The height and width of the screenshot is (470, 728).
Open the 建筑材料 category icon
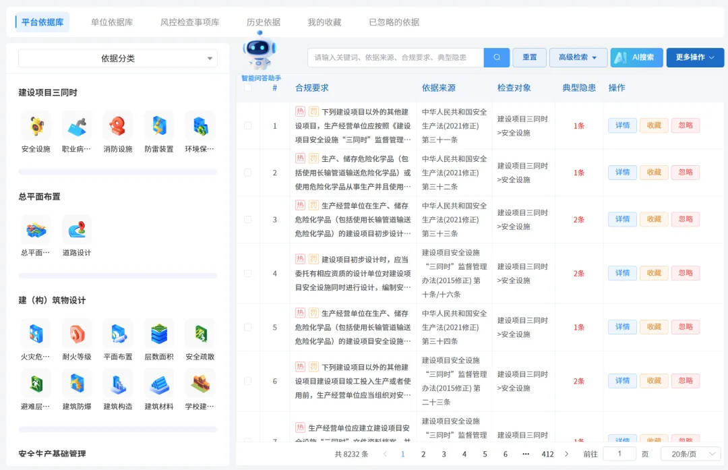tap(159, 384)
